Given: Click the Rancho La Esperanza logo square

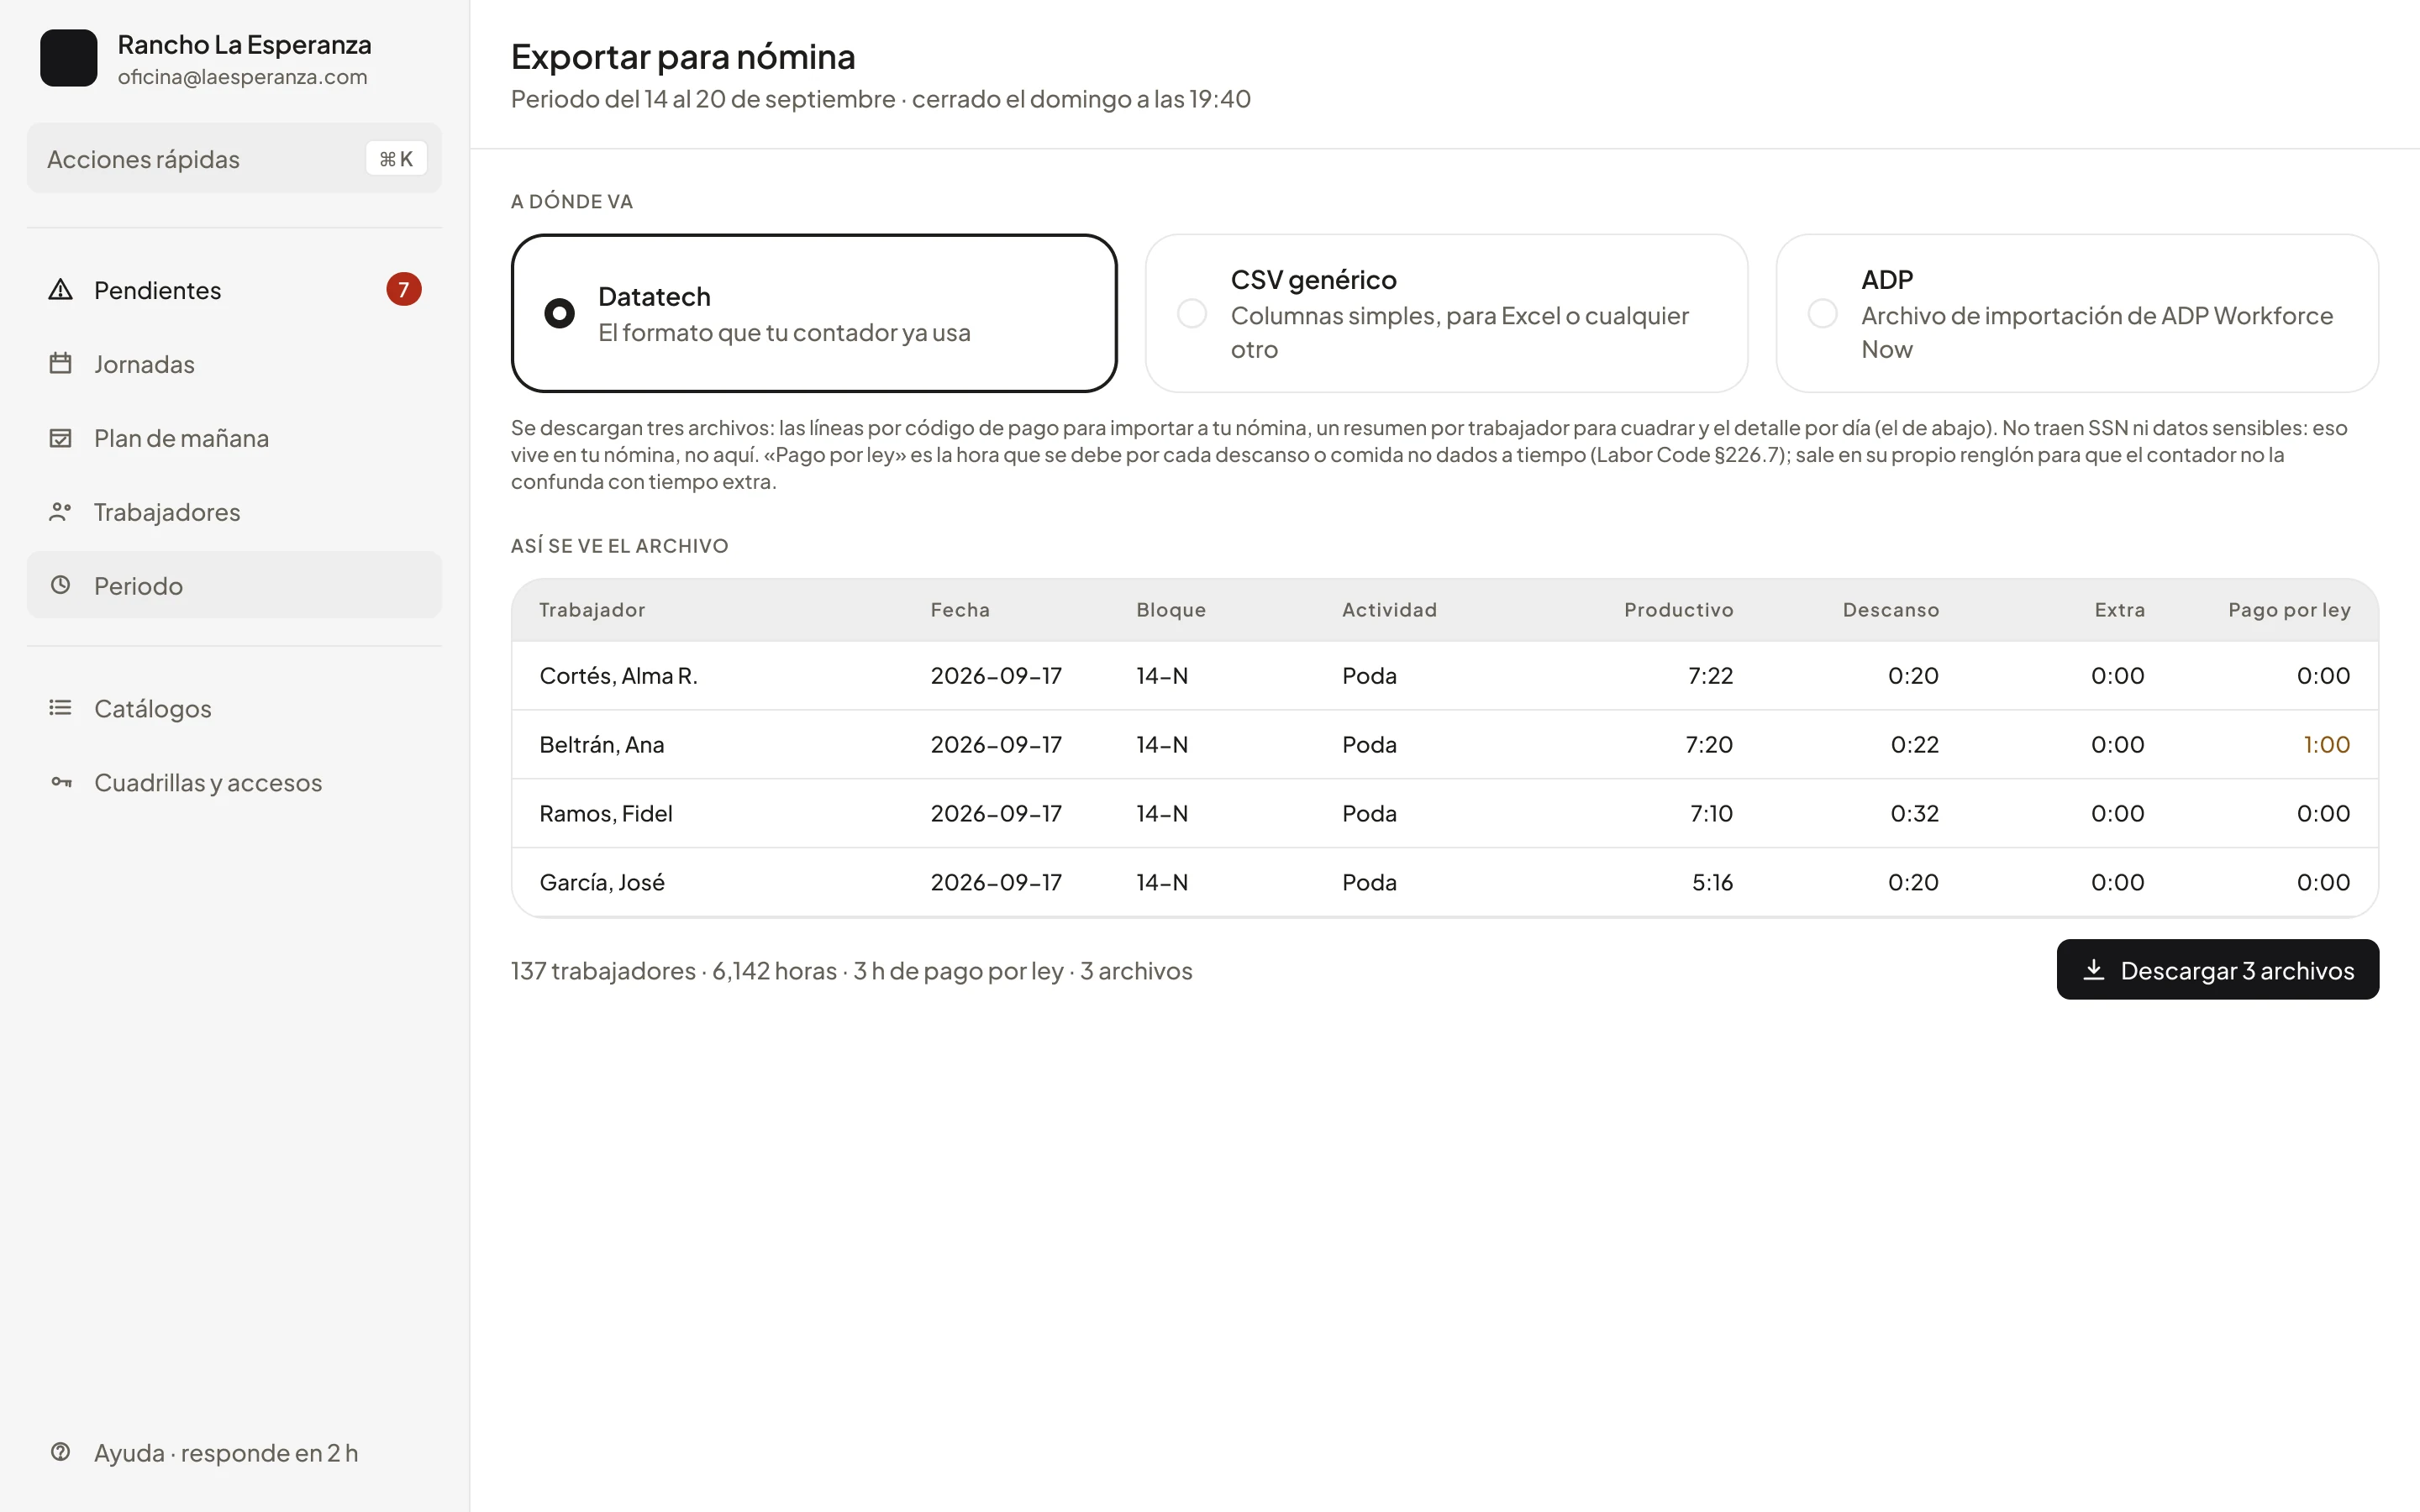Looking at the screenshot, I should tap(68, 58).
